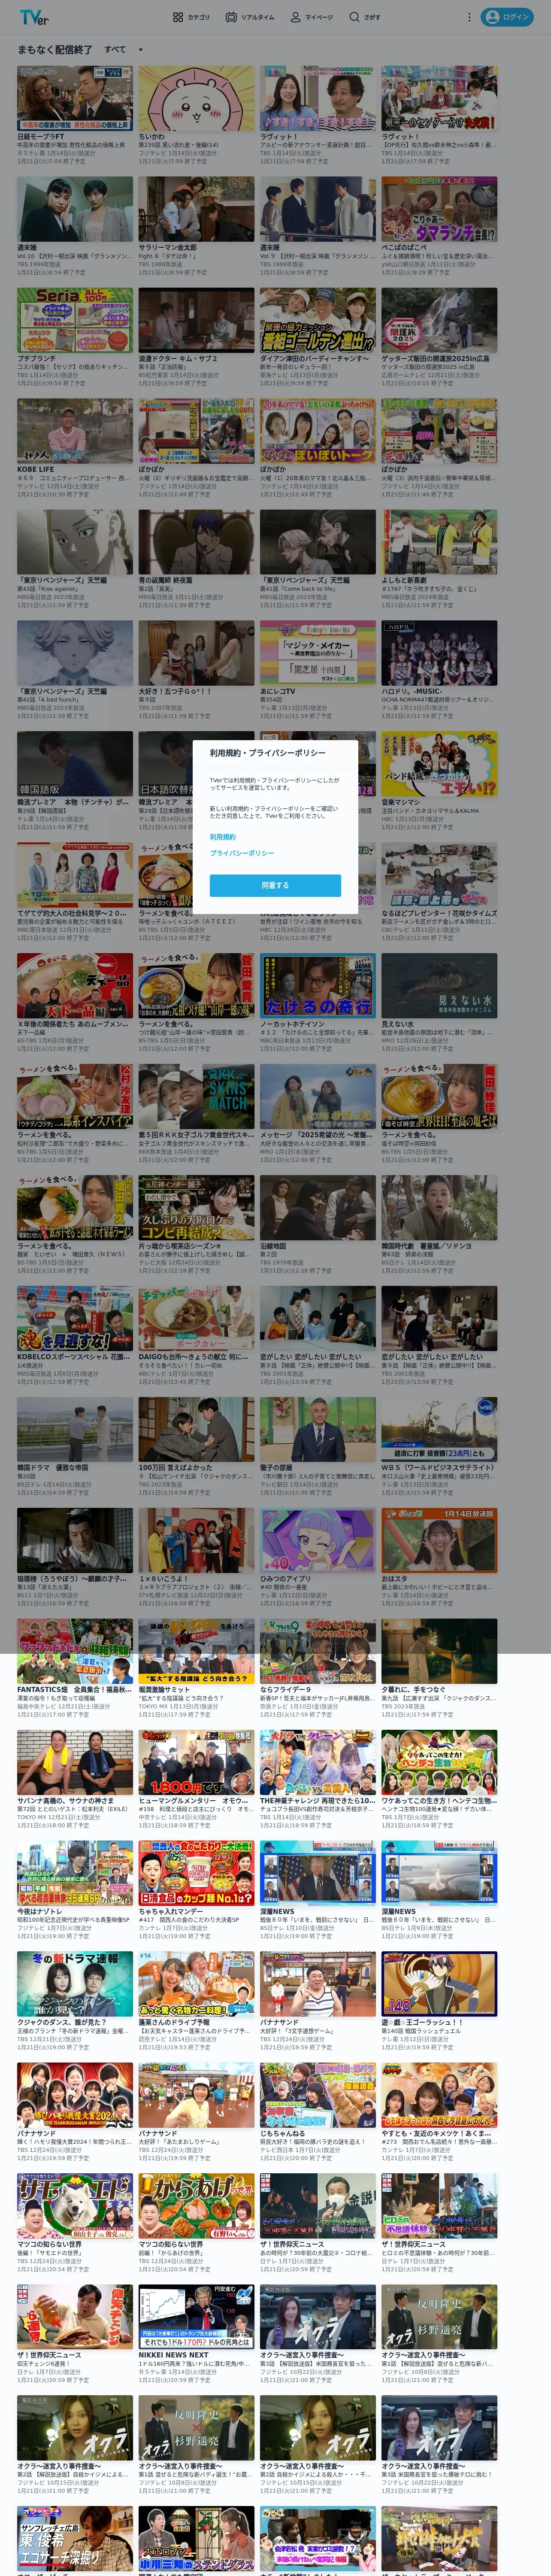Open the サバンナ高橋の、サウナの神さま thumbnail

tap(75, 1763)
